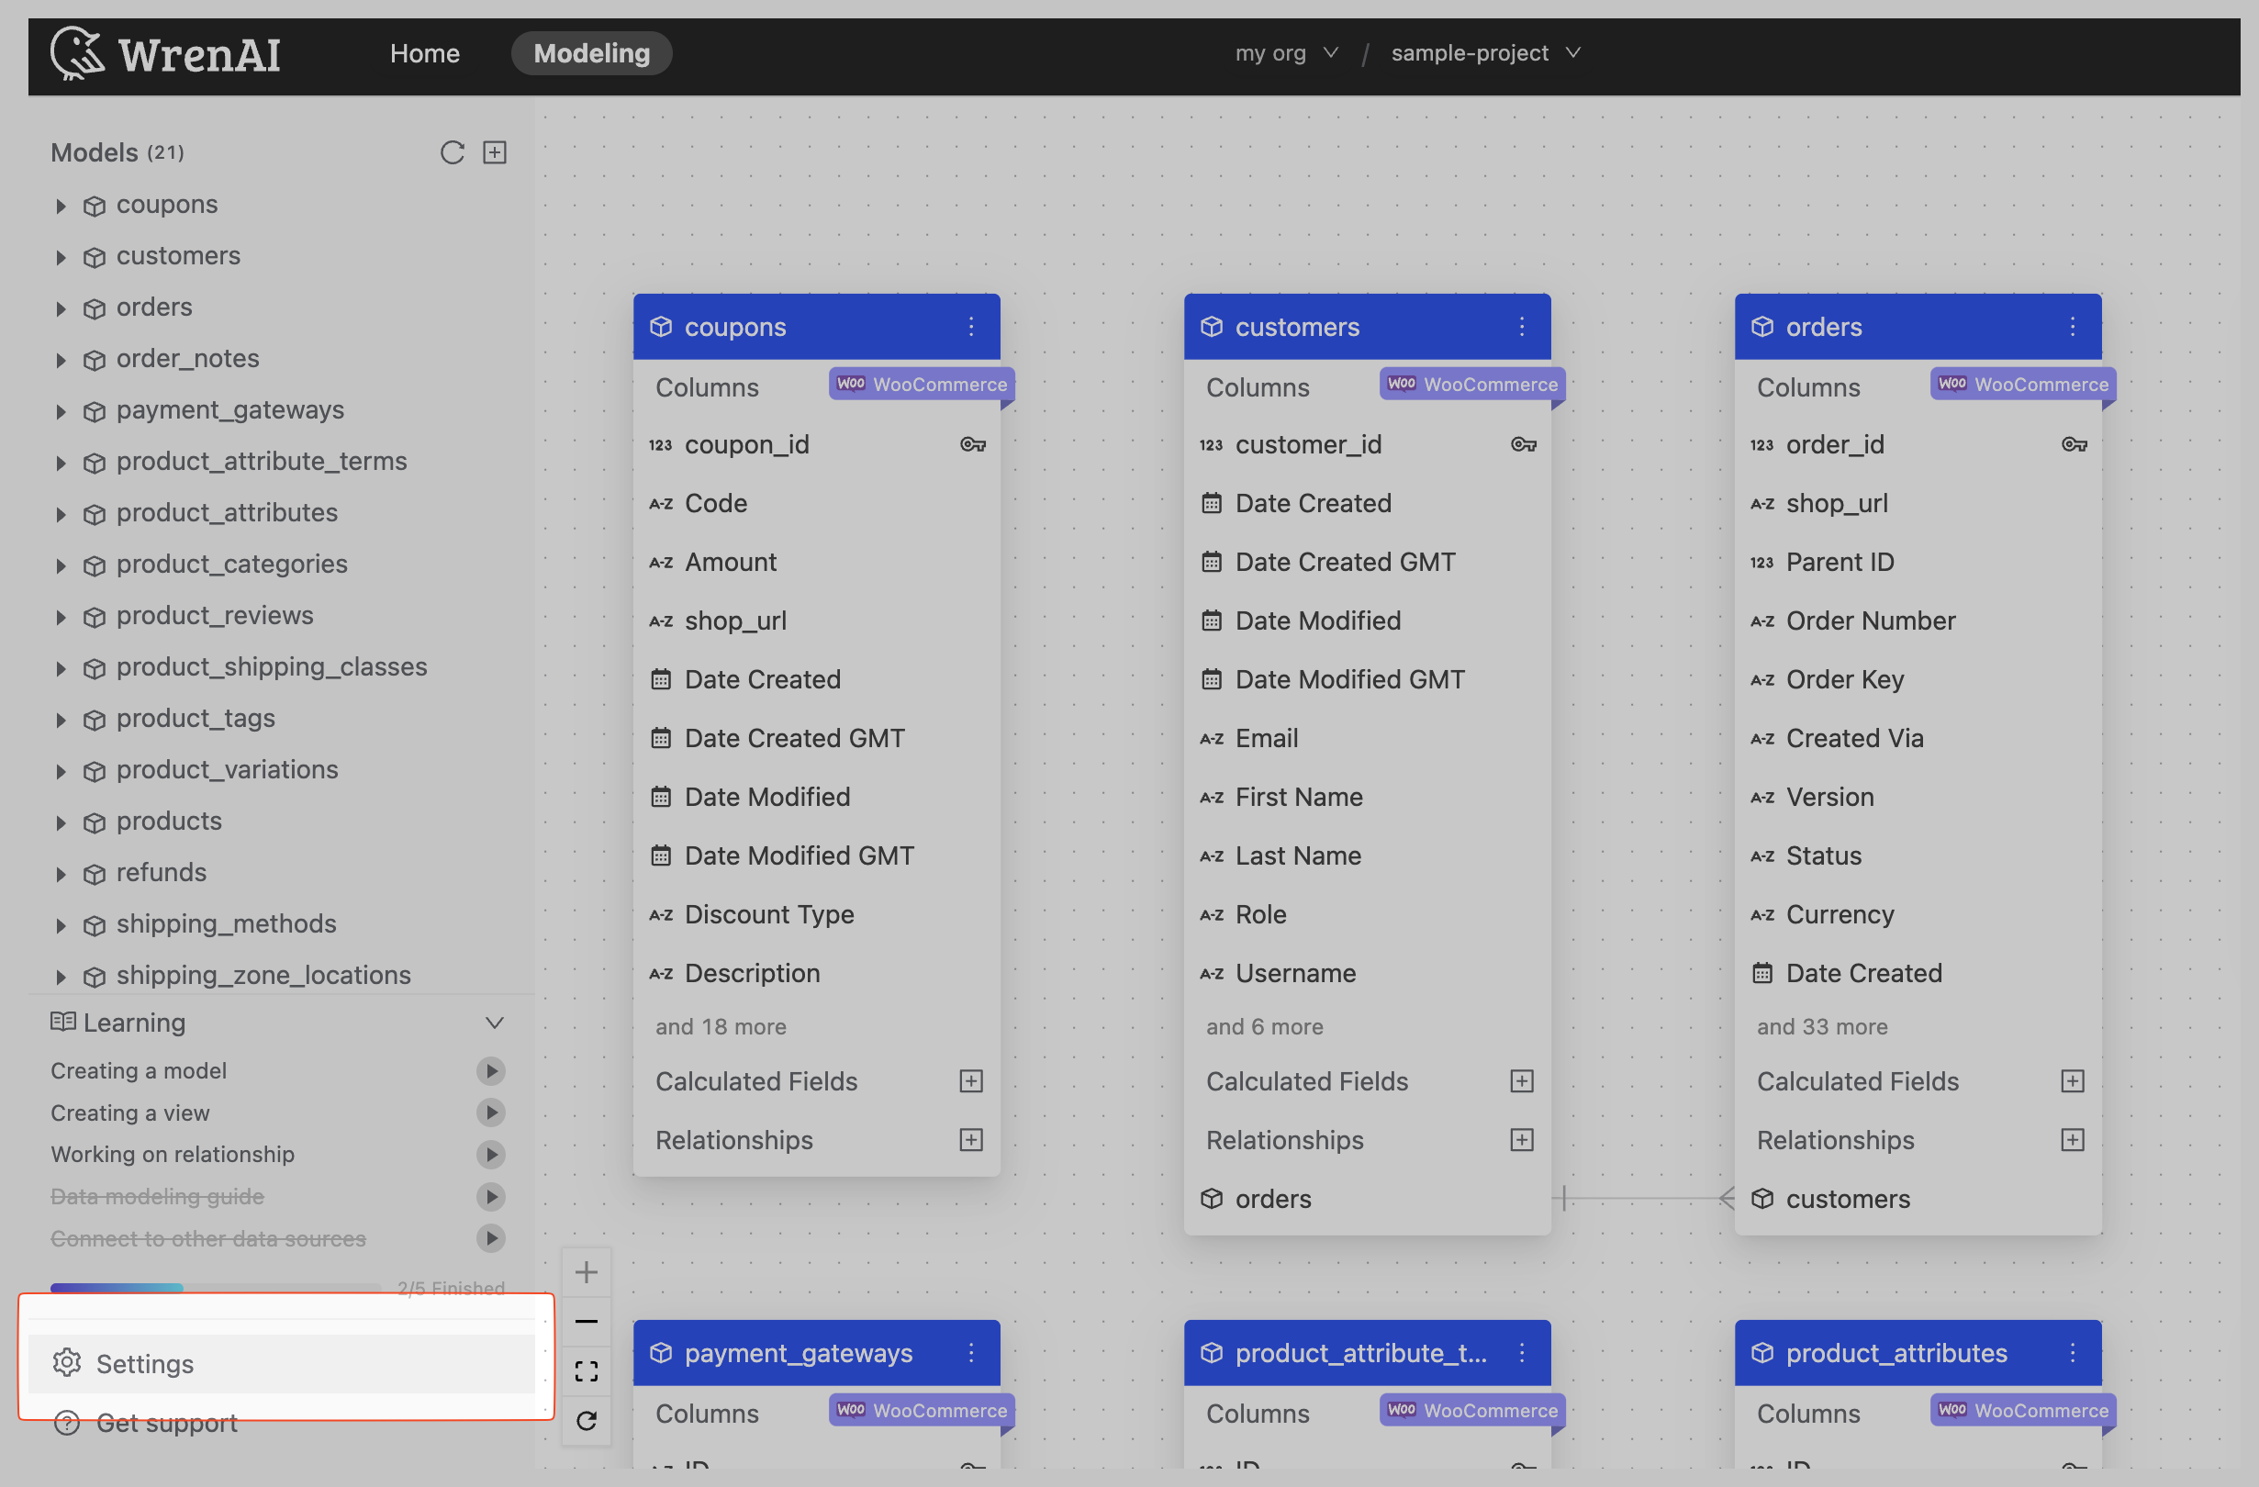Click the order_id primary key icon
Screen dimensions: 2259x1487
(2072, 443)
